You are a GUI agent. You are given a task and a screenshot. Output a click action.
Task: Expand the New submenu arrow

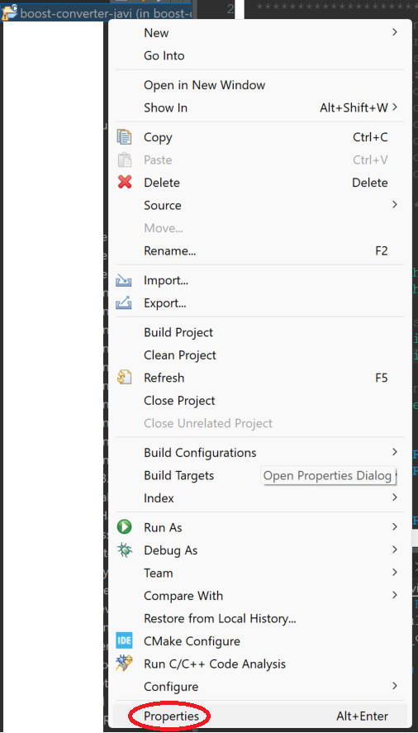395,32
